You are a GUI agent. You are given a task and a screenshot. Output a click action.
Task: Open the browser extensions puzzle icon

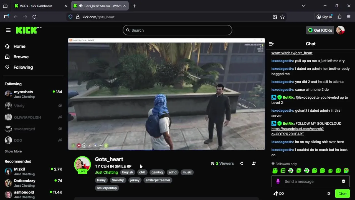[x=339, y=17]
